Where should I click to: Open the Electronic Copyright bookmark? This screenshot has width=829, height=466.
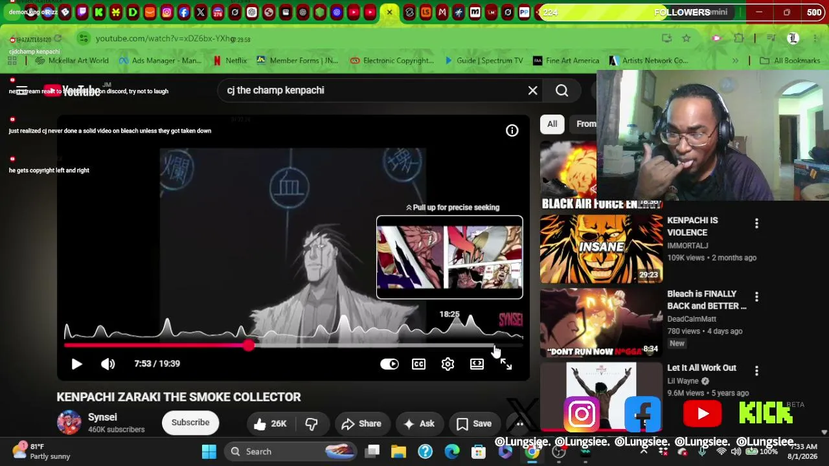[392, 61]
